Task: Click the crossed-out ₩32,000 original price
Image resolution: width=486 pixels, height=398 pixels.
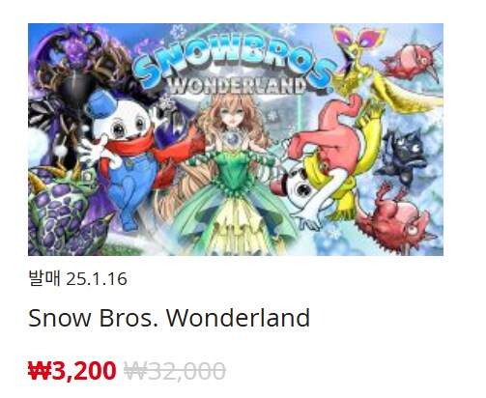Action: click(175, 371)
